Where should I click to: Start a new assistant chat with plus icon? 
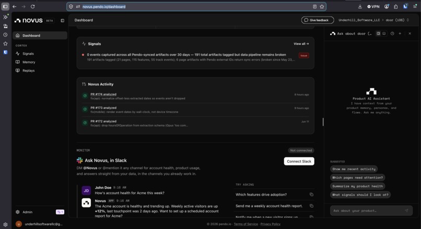point(400,33)
